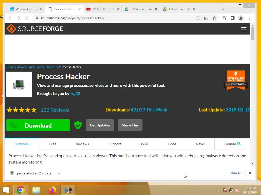The height and width of the screenshot is (195, 261).
Task: Bookmark this page with the star icon
Action: [214, 18]
